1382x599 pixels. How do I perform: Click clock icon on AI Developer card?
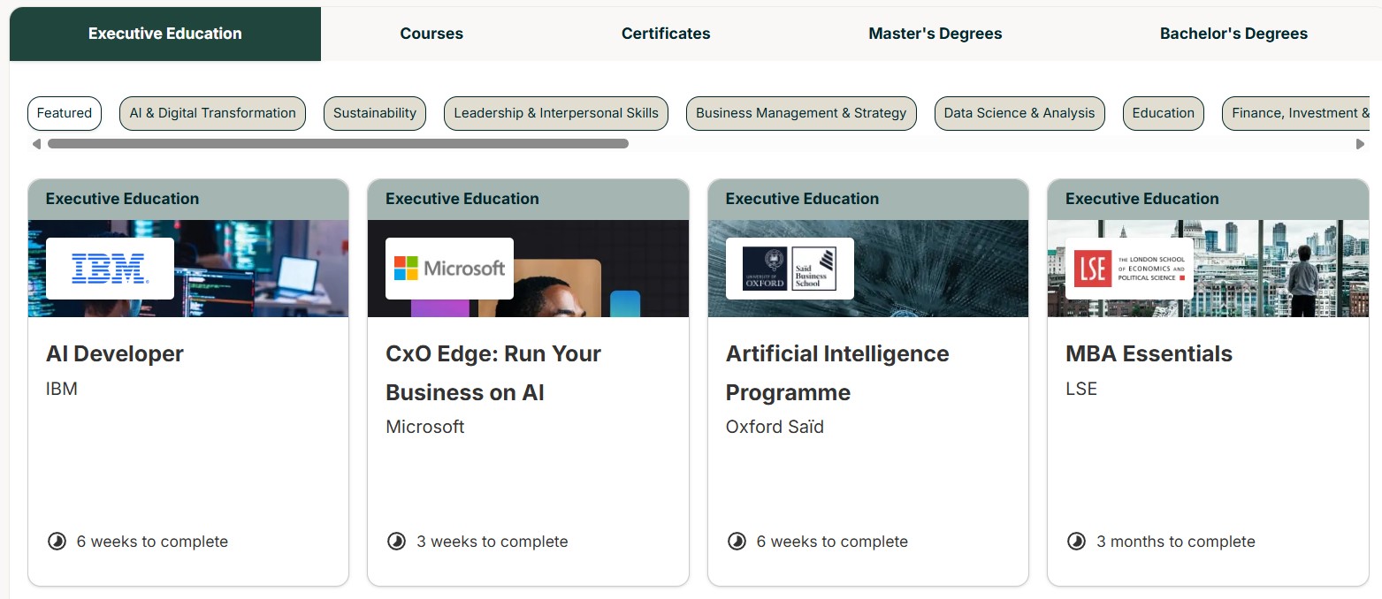[x=57, y=542]
